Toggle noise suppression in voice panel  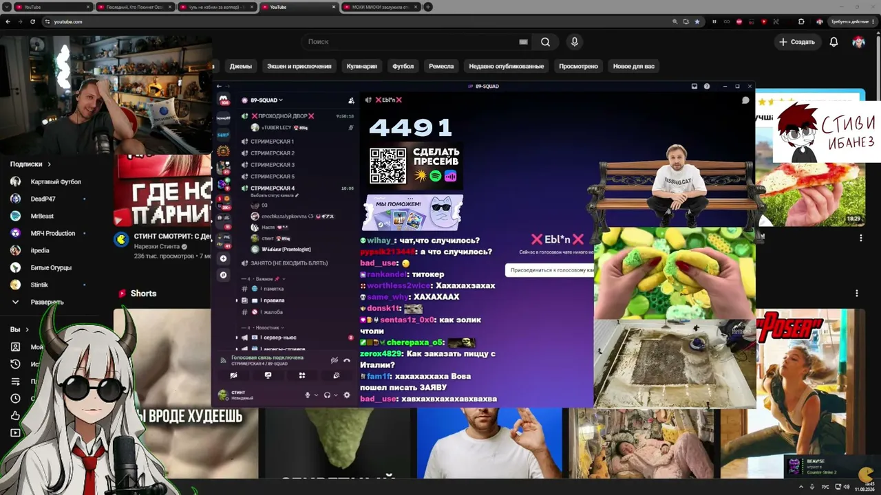click(334, 360)
